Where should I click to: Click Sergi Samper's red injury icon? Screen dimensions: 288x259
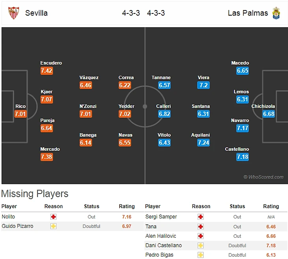tap(201, 217)
